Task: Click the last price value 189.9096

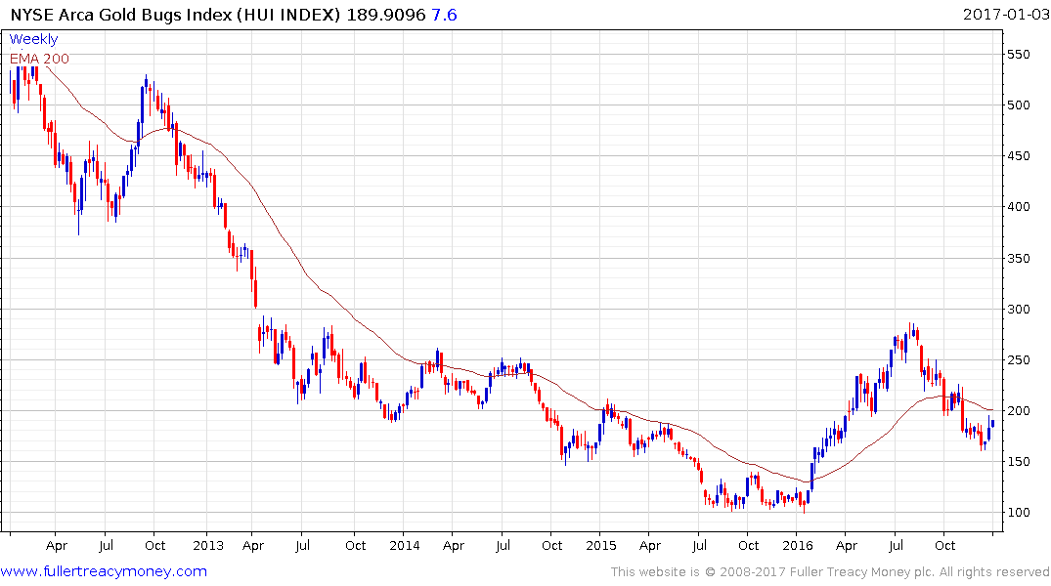Action: (x=386, y=15)
